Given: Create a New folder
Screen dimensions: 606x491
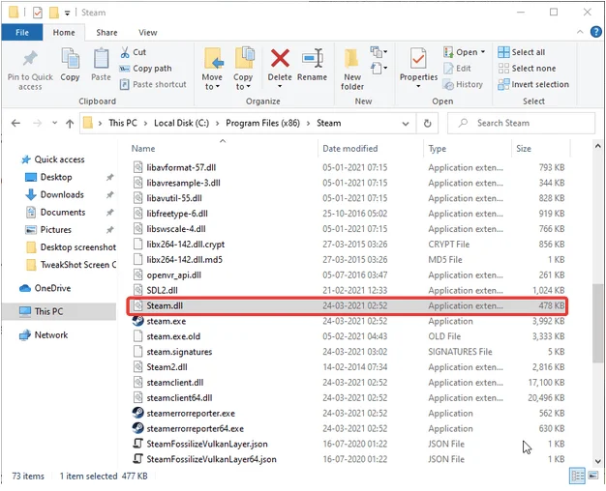Looking at the screenshot, I should point(352,70).
